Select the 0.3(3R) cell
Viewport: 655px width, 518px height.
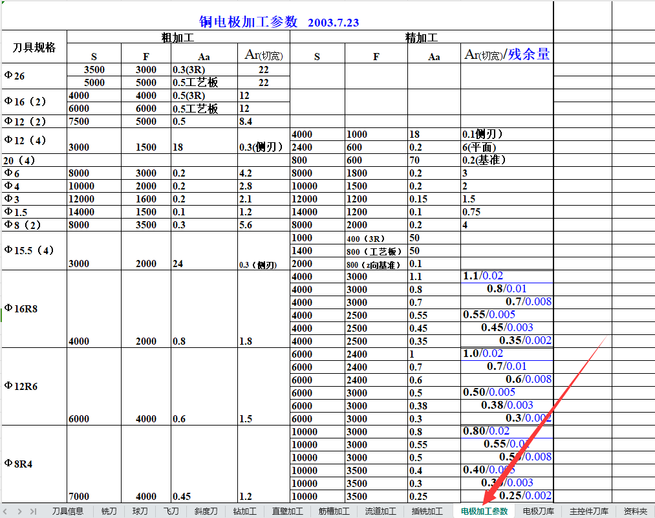tap(204, 70)
